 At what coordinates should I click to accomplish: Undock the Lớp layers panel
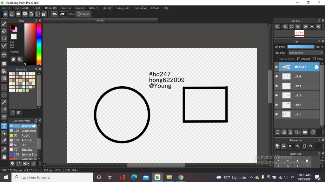(x=319, y=41)
